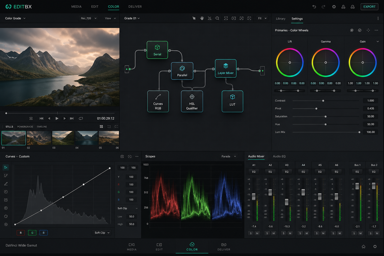384x256 pixels.
Task: Click the Pivot value field 0.435
Action: [x=370, y=108]
